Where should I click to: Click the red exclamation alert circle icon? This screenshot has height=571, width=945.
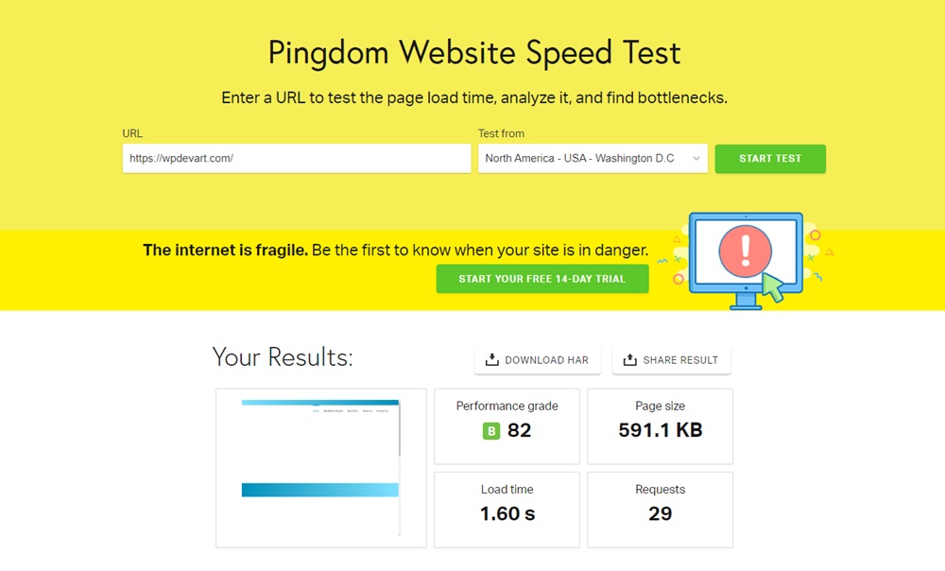pyautogui.click(x=745, y=251)
